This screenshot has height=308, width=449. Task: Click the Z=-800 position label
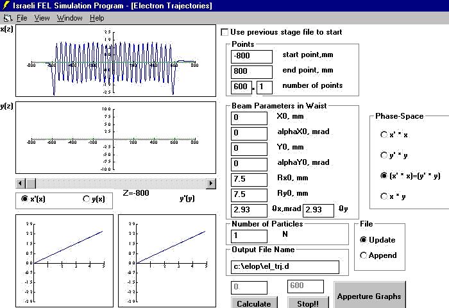pos(136,193)
